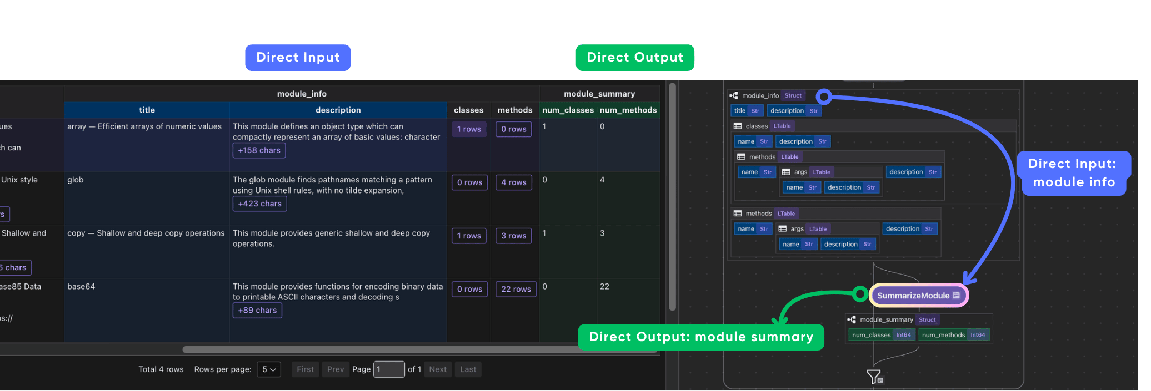Expand the +423 chars description for glob

(x=259, y=204)
